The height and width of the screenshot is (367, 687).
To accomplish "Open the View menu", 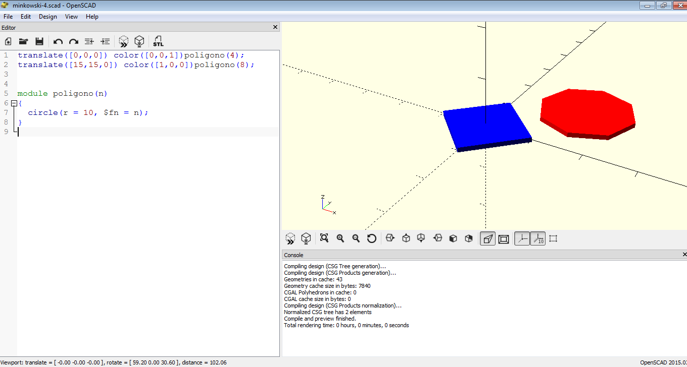I will click(72, 17).
